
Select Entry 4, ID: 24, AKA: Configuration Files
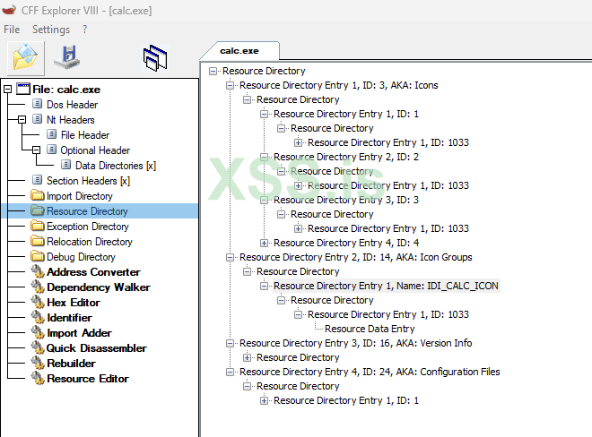tap(370, 372)
